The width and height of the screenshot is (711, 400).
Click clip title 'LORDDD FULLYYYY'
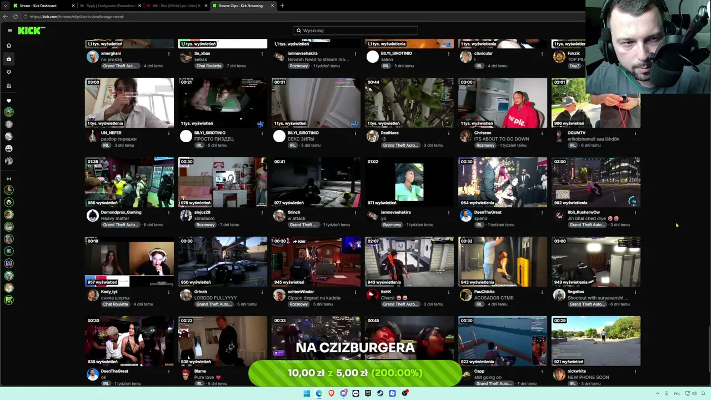[x=216, y=298]
